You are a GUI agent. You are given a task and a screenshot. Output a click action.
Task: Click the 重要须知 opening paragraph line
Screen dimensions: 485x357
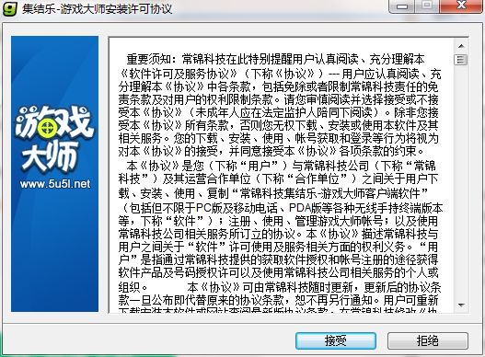pyautogui.click(x=275, y=59)
